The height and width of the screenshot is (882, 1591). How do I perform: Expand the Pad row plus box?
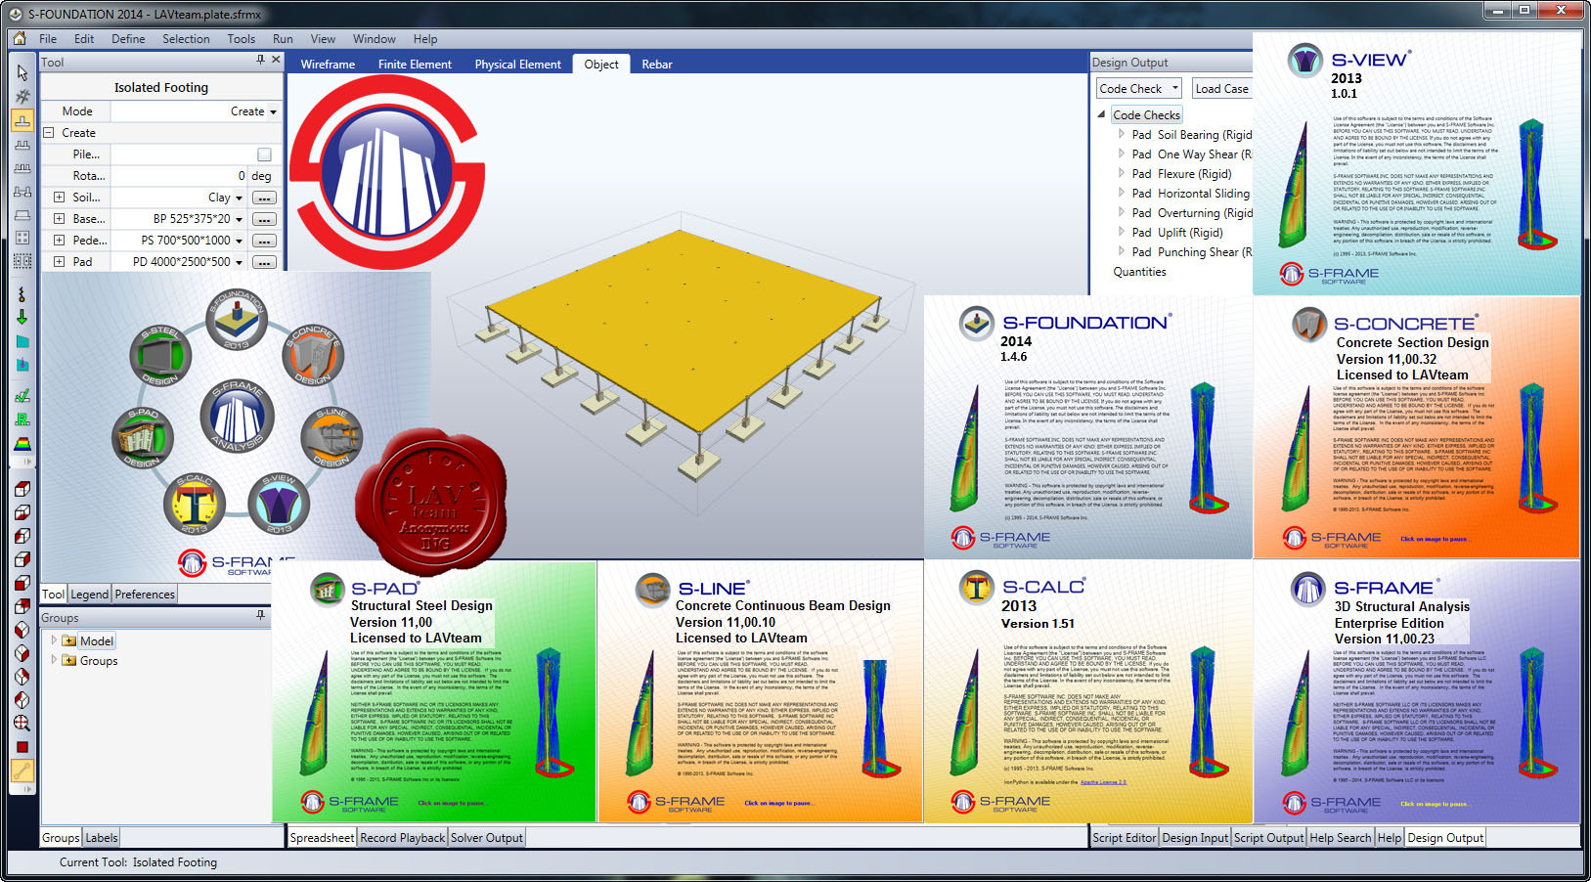(x=59, y=262)
